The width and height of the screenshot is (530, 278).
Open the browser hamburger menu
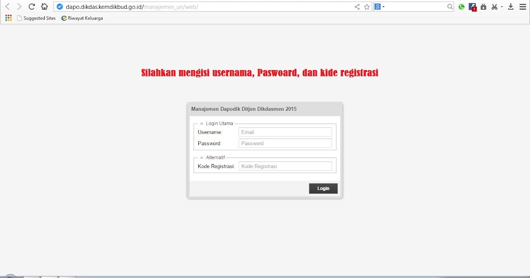[522, 7]
